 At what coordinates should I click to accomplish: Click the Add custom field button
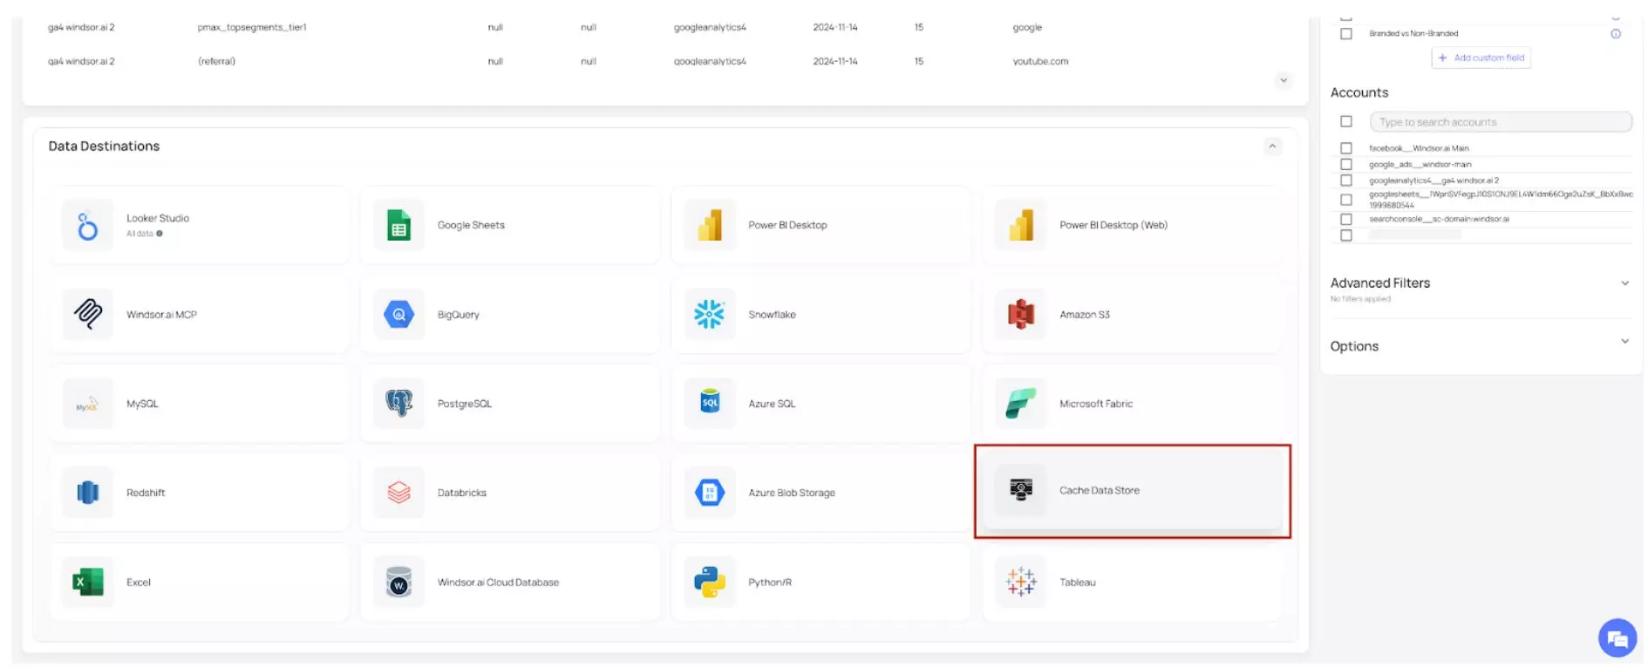(x=1481, y=58)
